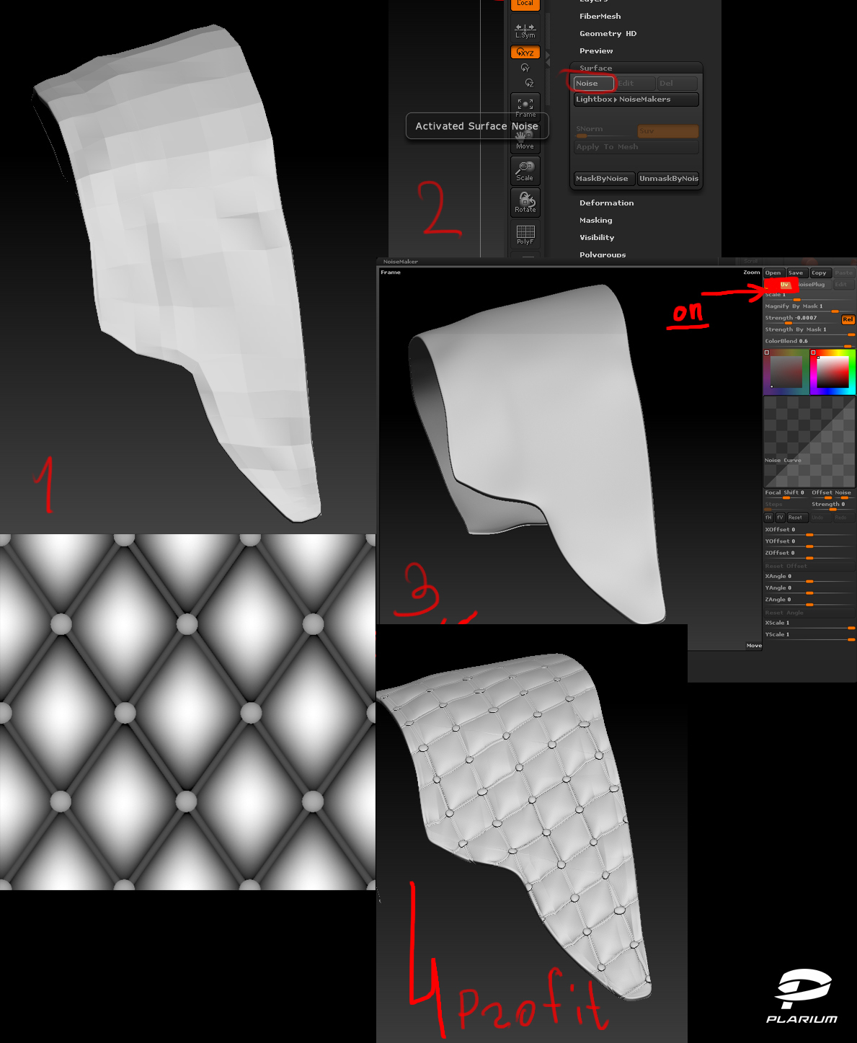Adjust the Strength -0.0007 slider
This screenshot has height=1043, width=857.
[802, 319]
